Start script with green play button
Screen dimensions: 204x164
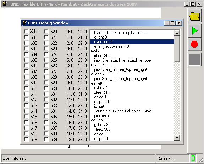(x=194, y=31)
